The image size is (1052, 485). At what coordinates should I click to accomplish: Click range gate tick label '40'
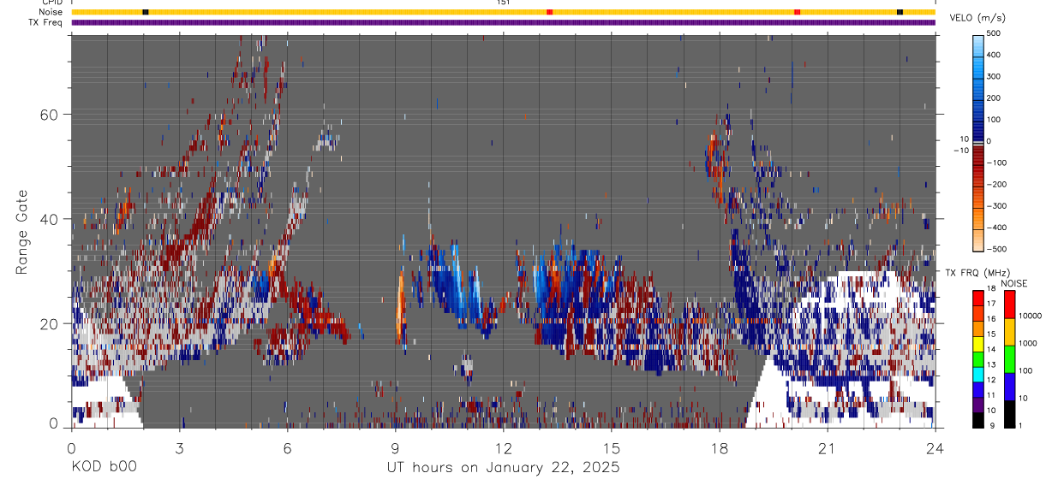click(x=51, y=219)
